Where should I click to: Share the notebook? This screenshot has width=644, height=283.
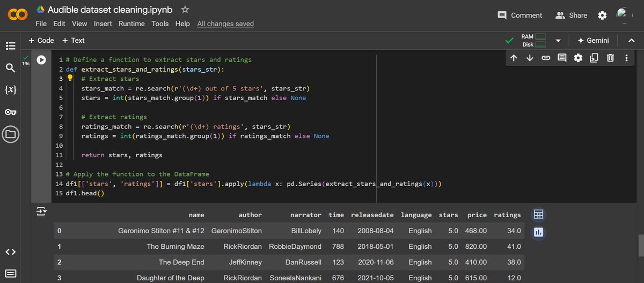571,16
